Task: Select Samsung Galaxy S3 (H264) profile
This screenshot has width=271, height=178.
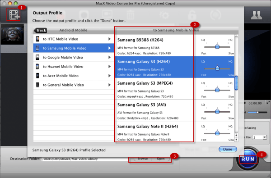Action: point(174,67)
